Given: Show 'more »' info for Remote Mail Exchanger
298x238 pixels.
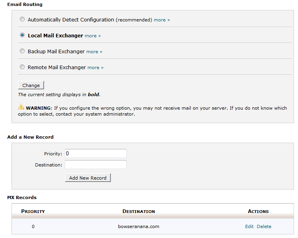Looking at the screenshot, I should tap(95, 68).
